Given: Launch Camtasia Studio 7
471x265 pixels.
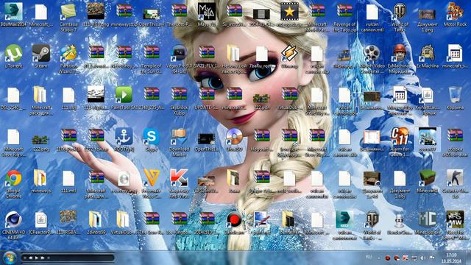Looking at the screenshot, I should click(x=68, y=18).
